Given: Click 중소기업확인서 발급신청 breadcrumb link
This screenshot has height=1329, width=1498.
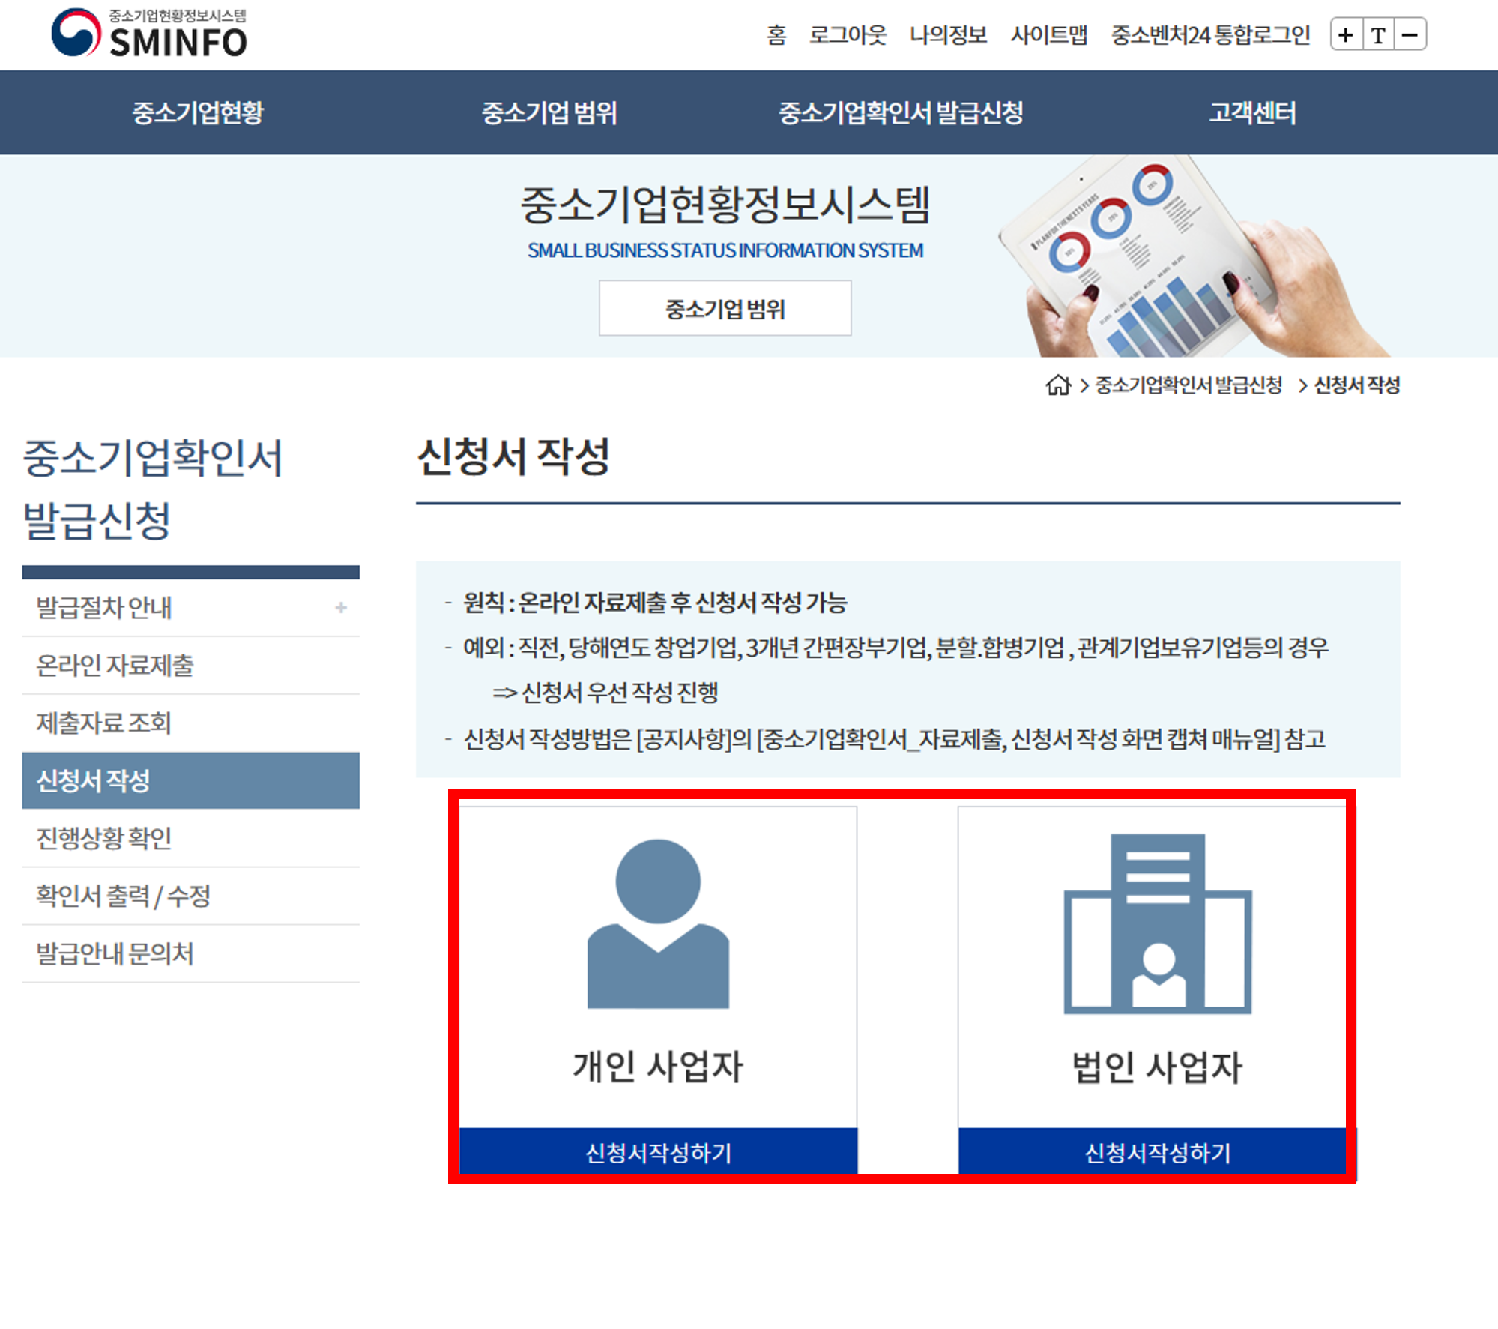Looking at the screenshot, I should (x=1188, y=385).
